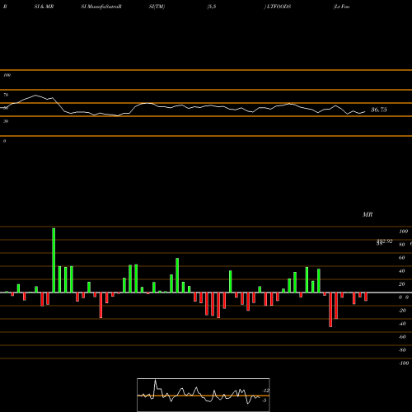Click the -12 value in mini chart
Image resolution: width=412 pixels, height=412 pixels.
pyautogui.click(x=265, y=391)
